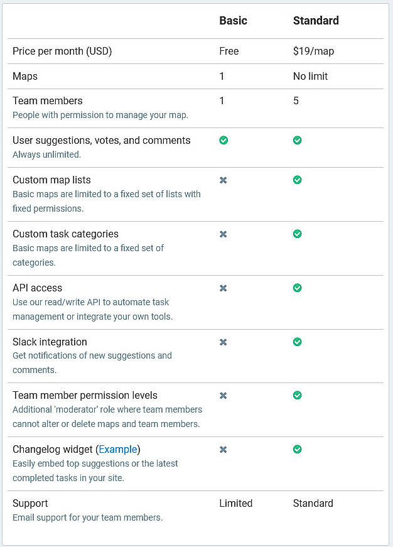
Task: Click the checkmark for Standard Custom task categories
Action: pos(297,234)
